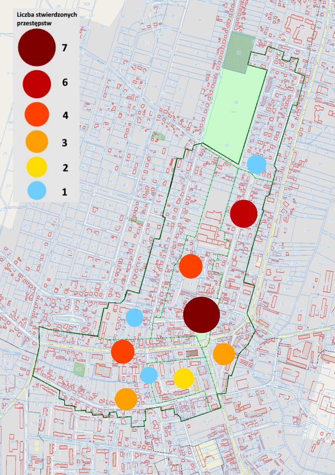Click the yellow two-crime marker on the map
Image resolution: width=335 pixels, height=475 pixels.
click(184, 379)
